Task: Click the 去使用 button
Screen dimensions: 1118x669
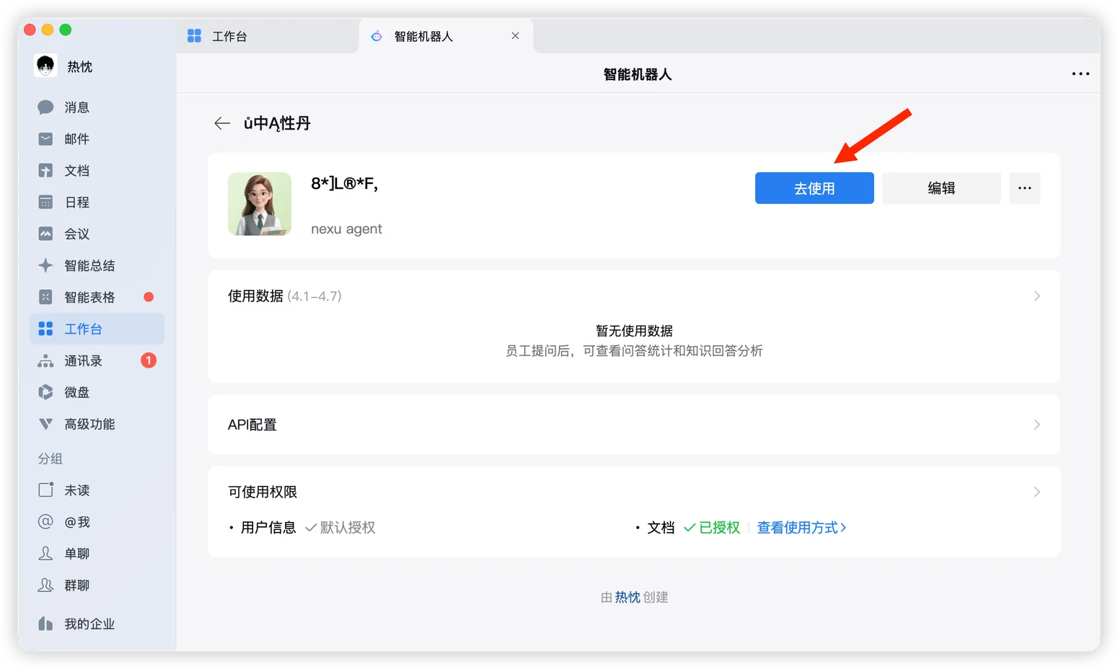Action: coord(814,187)
